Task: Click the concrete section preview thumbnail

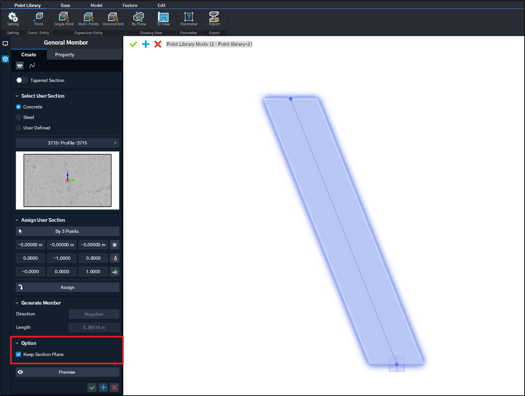Action: [x=67, y=181]
